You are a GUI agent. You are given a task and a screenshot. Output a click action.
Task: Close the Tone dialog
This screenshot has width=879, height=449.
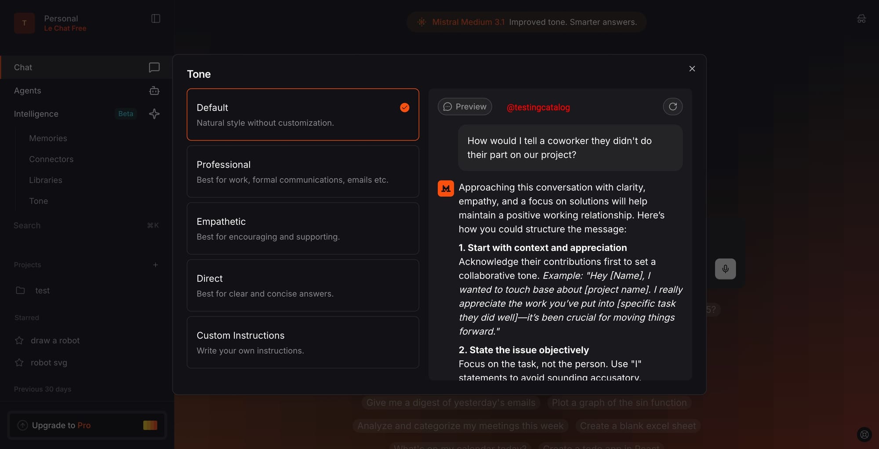[x=692, y=69]
